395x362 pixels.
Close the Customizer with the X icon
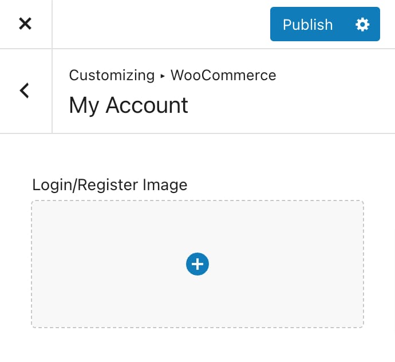[x=25, y=23]
